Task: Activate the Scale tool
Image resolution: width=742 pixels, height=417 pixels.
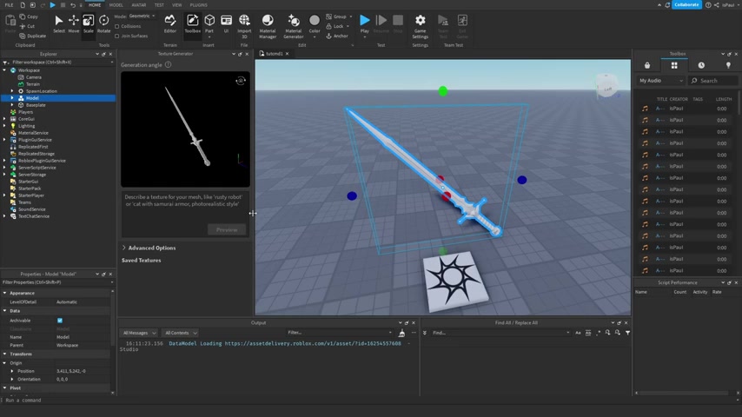Action: tap(89, 23)
